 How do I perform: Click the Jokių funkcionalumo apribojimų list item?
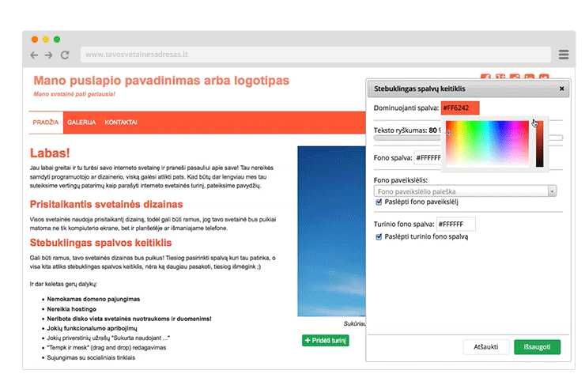click(92, 328)
